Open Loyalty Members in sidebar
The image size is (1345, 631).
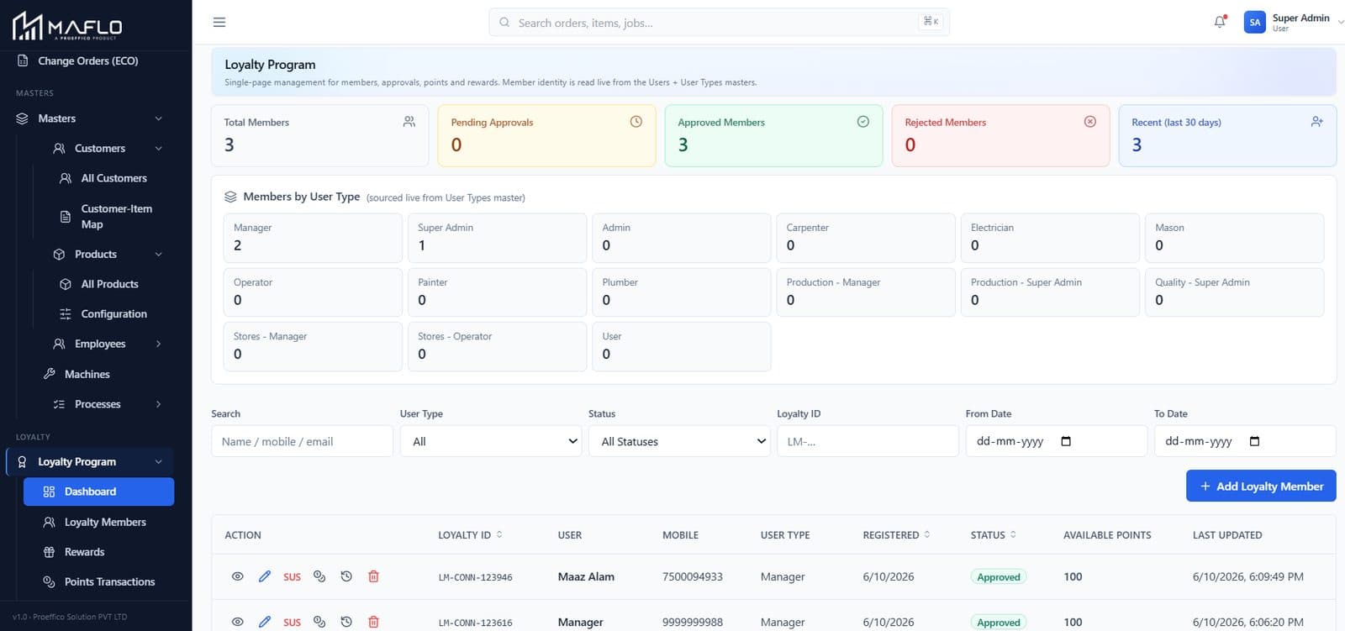(x=105, y=522)
